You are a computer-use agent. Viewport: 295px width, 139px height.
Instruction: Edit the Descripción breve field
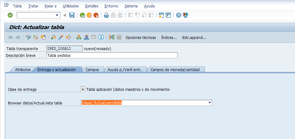pos(112,56)
